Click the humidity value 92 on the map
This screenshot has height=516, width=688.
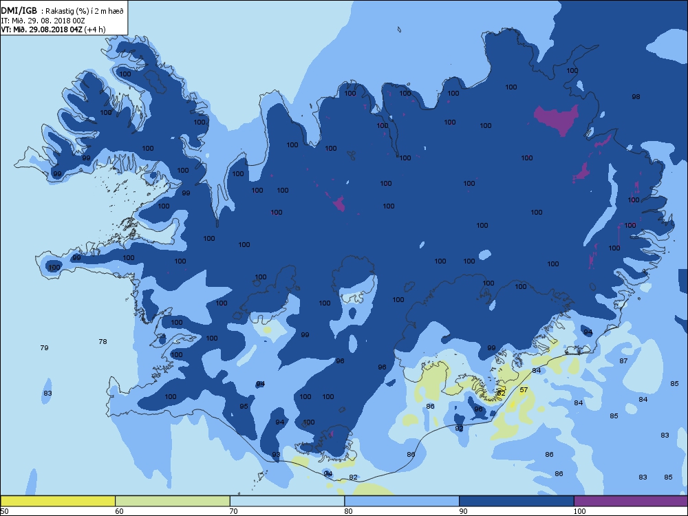point(460,429)
